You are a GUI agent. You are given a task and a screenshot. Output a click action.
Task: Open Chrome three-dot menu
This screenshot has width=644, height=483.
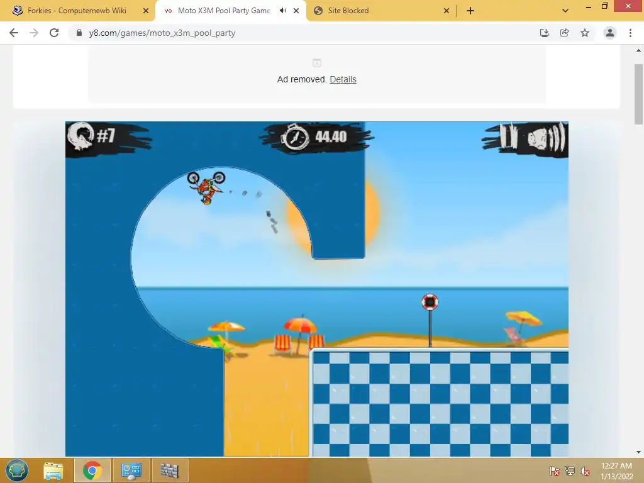point(630,33)
